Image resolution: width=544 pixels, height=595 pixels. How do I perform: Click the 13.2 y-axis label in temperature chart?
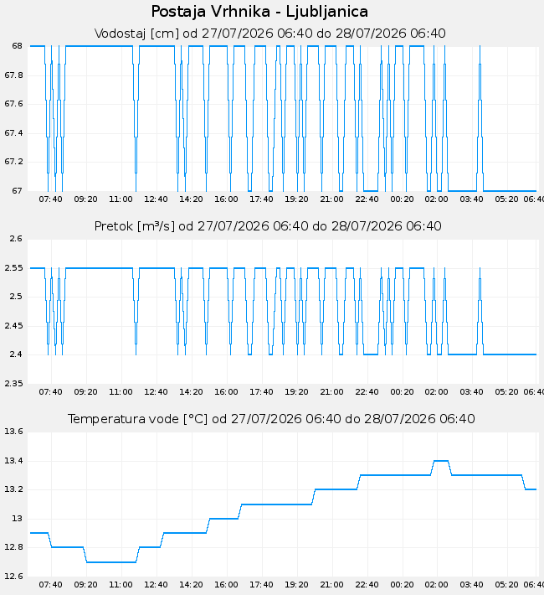point(13,489)
